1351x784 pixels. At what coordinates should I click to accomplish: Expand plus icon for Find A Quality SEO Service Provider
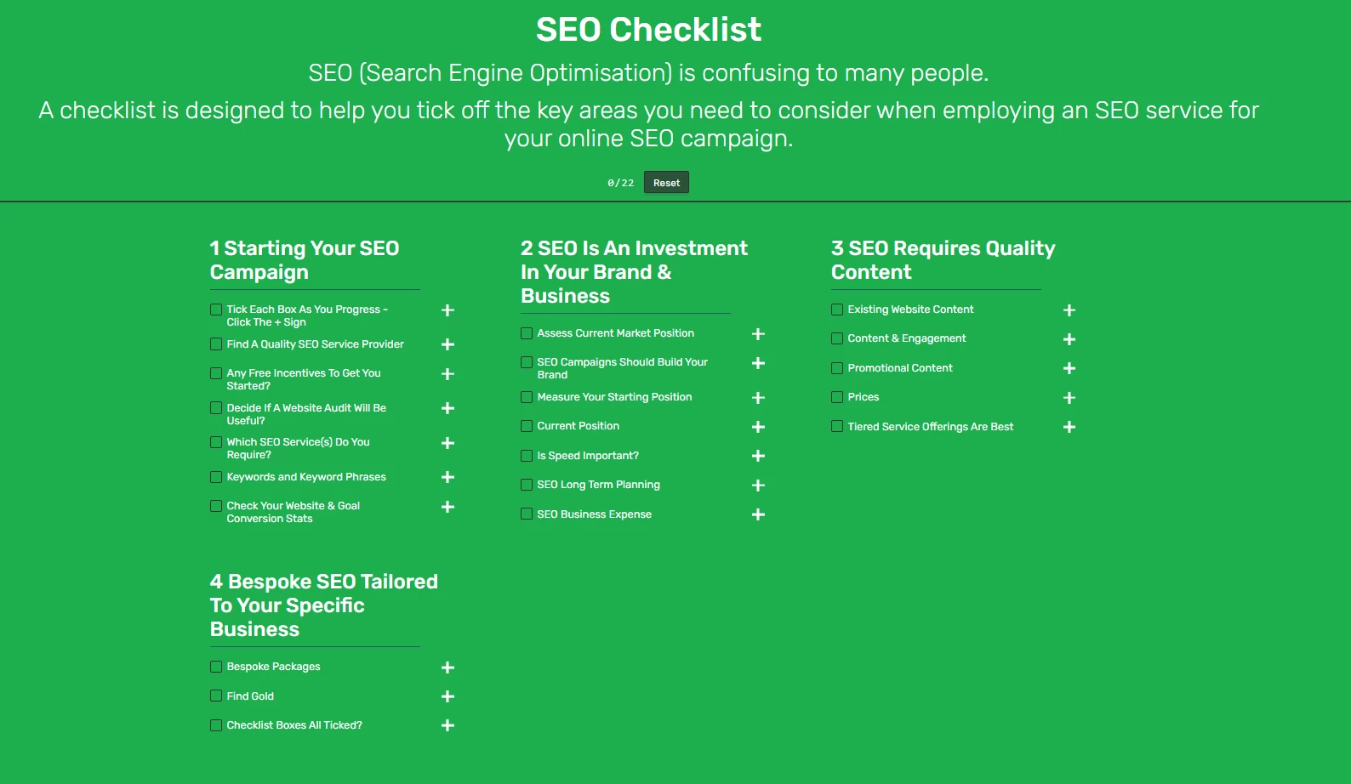447,344
